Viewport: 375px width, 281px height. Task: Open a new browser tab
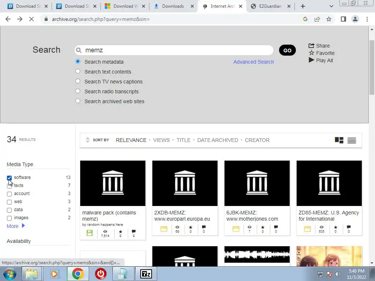pyautogui.click(x=303, y=6)
